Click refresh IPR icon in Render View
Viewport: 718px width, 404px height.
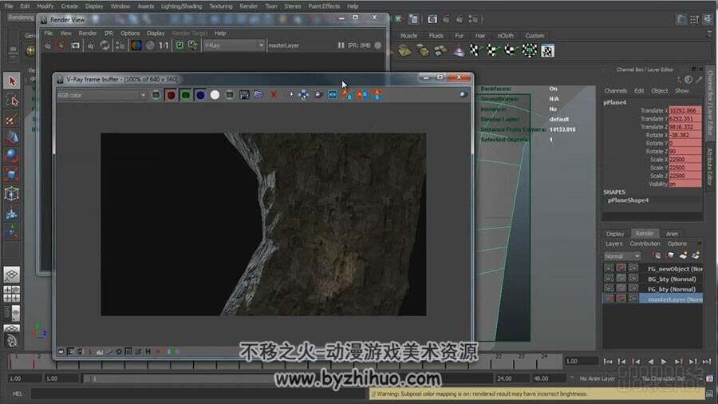pos(105,46)
